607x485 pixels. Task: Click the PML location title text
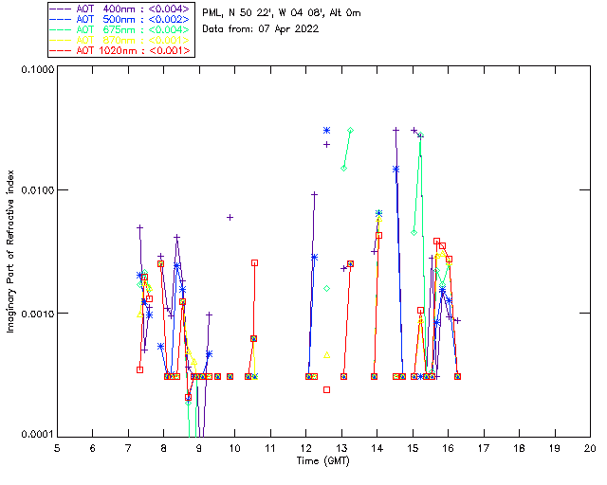click(x=281, y=13)
